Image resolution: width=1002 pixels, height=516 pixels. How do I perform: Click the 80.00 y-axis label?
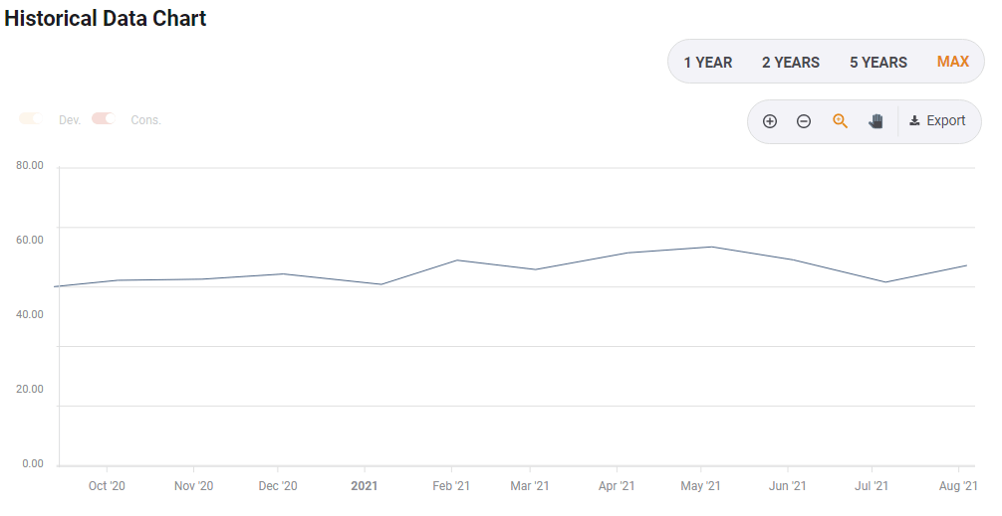click(30, 165)
